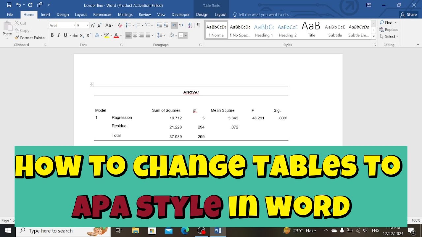The width and height of the screenshot is (422, 237).
Task: Click the Shrink Font icon
Action: [x=99, y=25]
